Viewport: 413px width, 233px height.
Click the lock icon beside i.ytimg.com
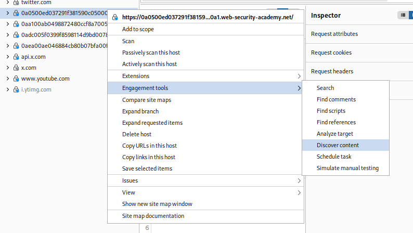16,89
